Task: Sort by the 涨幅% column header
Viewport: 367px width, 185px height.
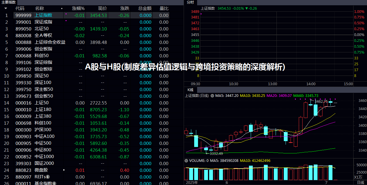Action: [x=78, y=8]
